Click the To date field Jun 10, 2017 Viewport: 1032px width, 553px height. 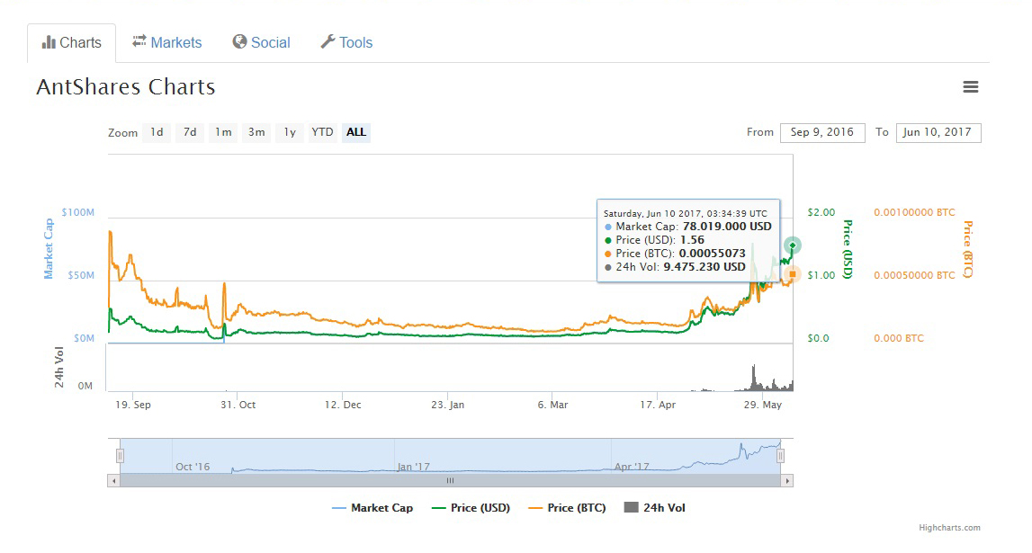pos(938,132)
